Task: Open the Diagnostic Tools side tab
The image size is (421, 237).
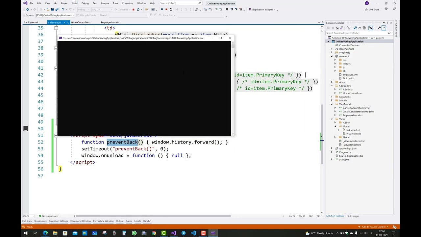Action: [x=396, y=29]
